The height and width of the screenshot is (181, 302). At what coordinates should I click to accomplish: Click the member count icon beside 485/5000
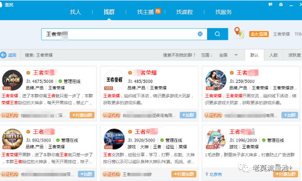click(130, 81)
